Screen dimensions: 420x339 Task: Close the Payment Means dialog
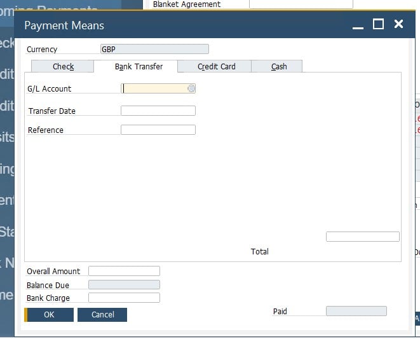click(398, 24)
